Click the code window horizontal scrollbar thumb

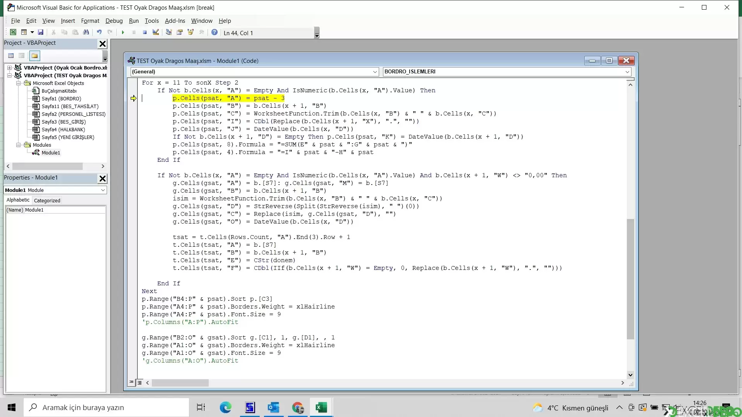180,383
